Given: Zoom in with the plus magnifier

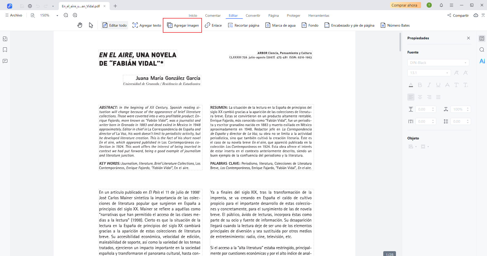Looking at the screenshot, I should click(75, 15).
